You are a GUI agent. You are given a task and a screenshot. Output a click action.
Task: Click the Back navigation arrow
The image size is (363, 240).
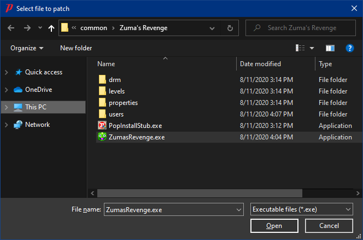(11, 28)
